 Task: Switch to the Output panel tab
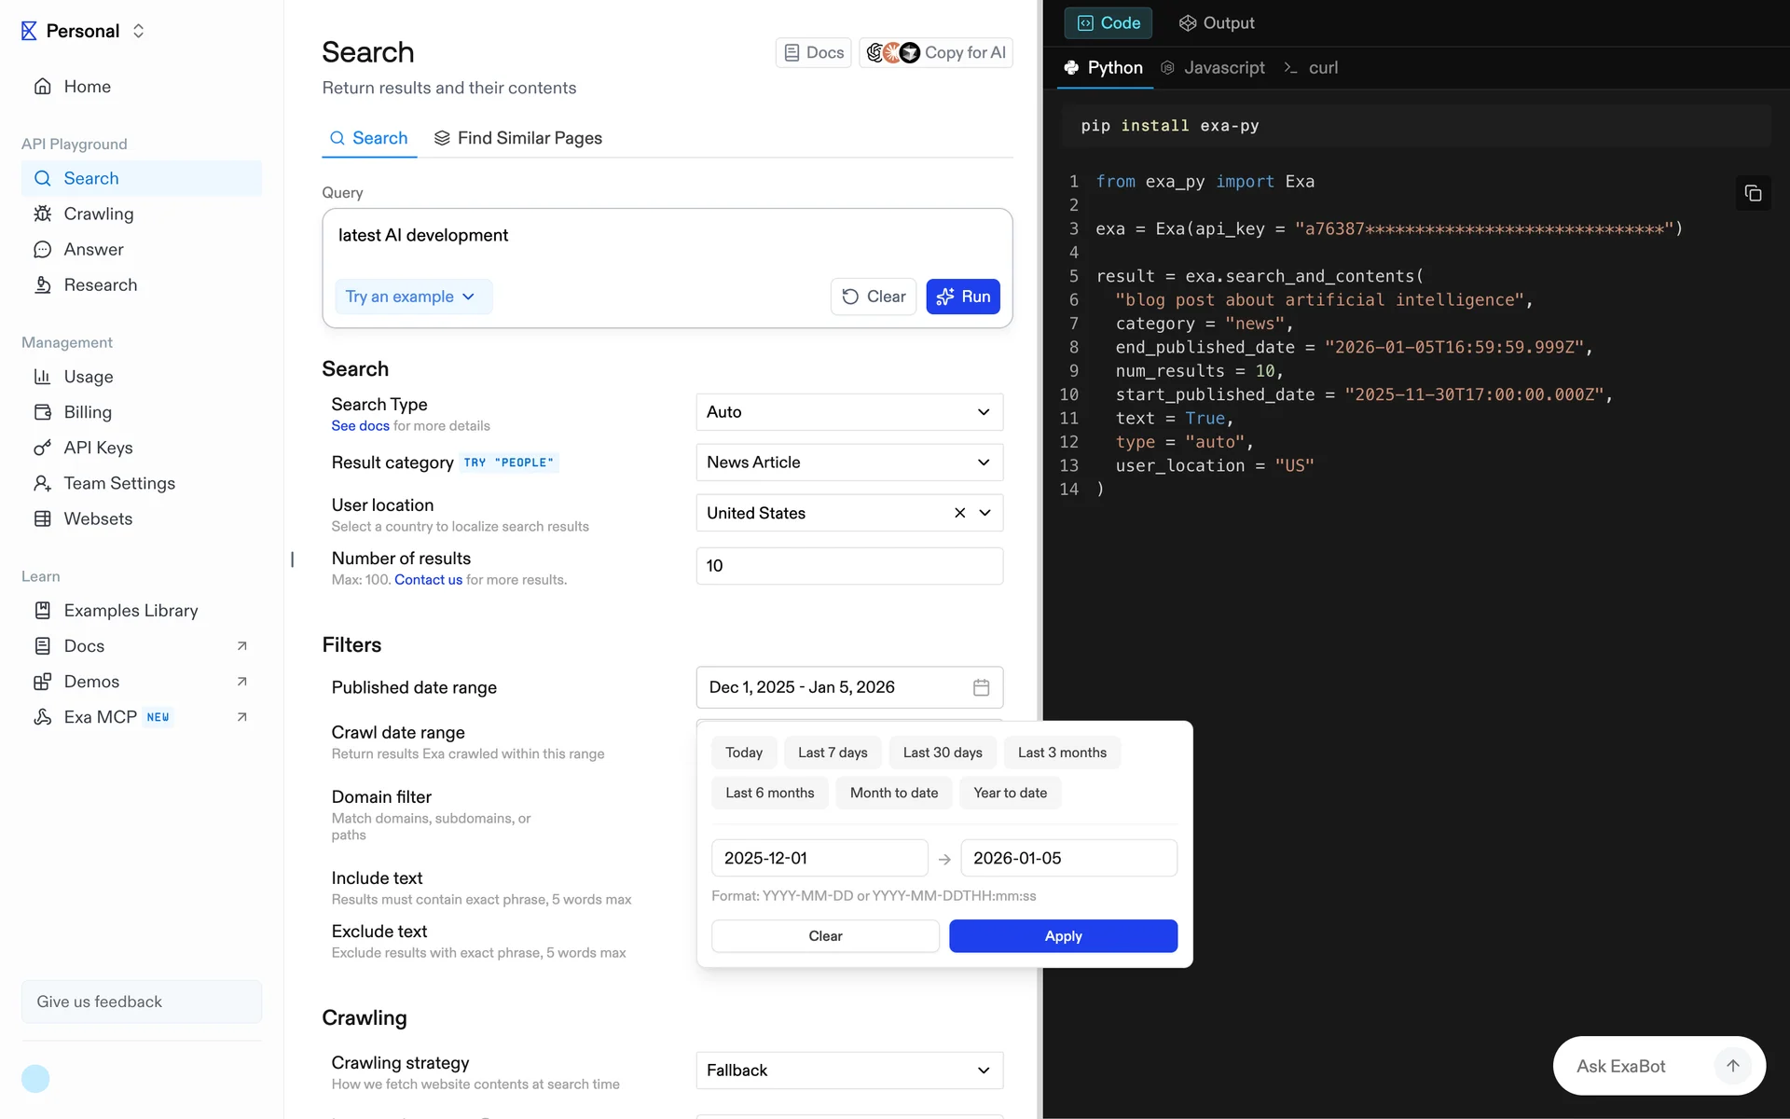click(1217, 23)
